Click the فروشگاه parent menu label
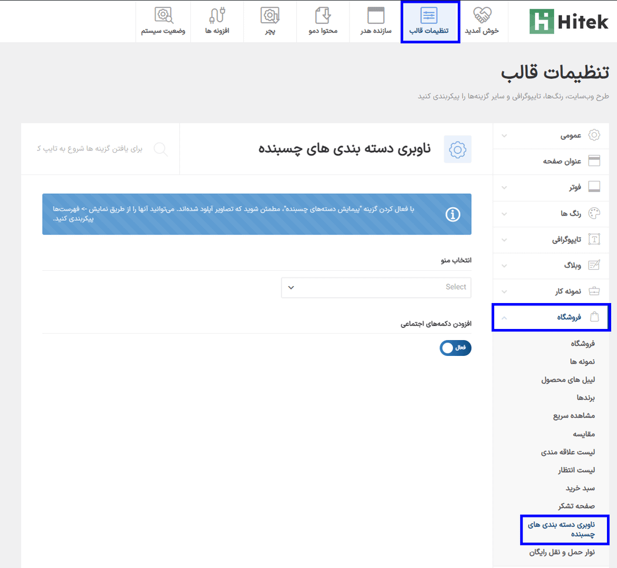The image size is (617, 568). (x=569, y=317)
